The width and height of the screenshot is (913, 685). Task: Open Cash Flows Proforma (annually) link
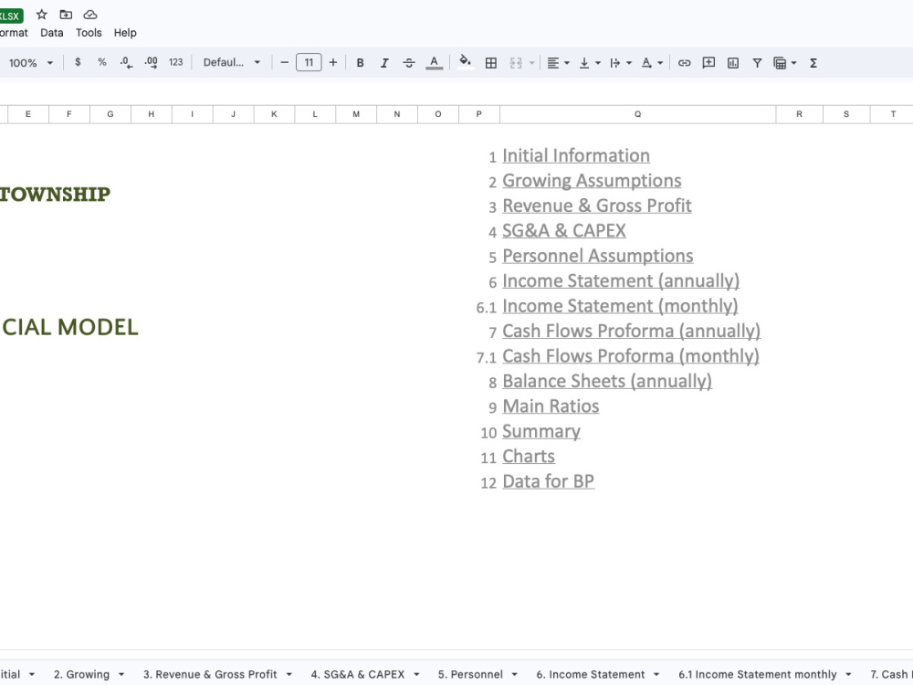tap(631, 331)
